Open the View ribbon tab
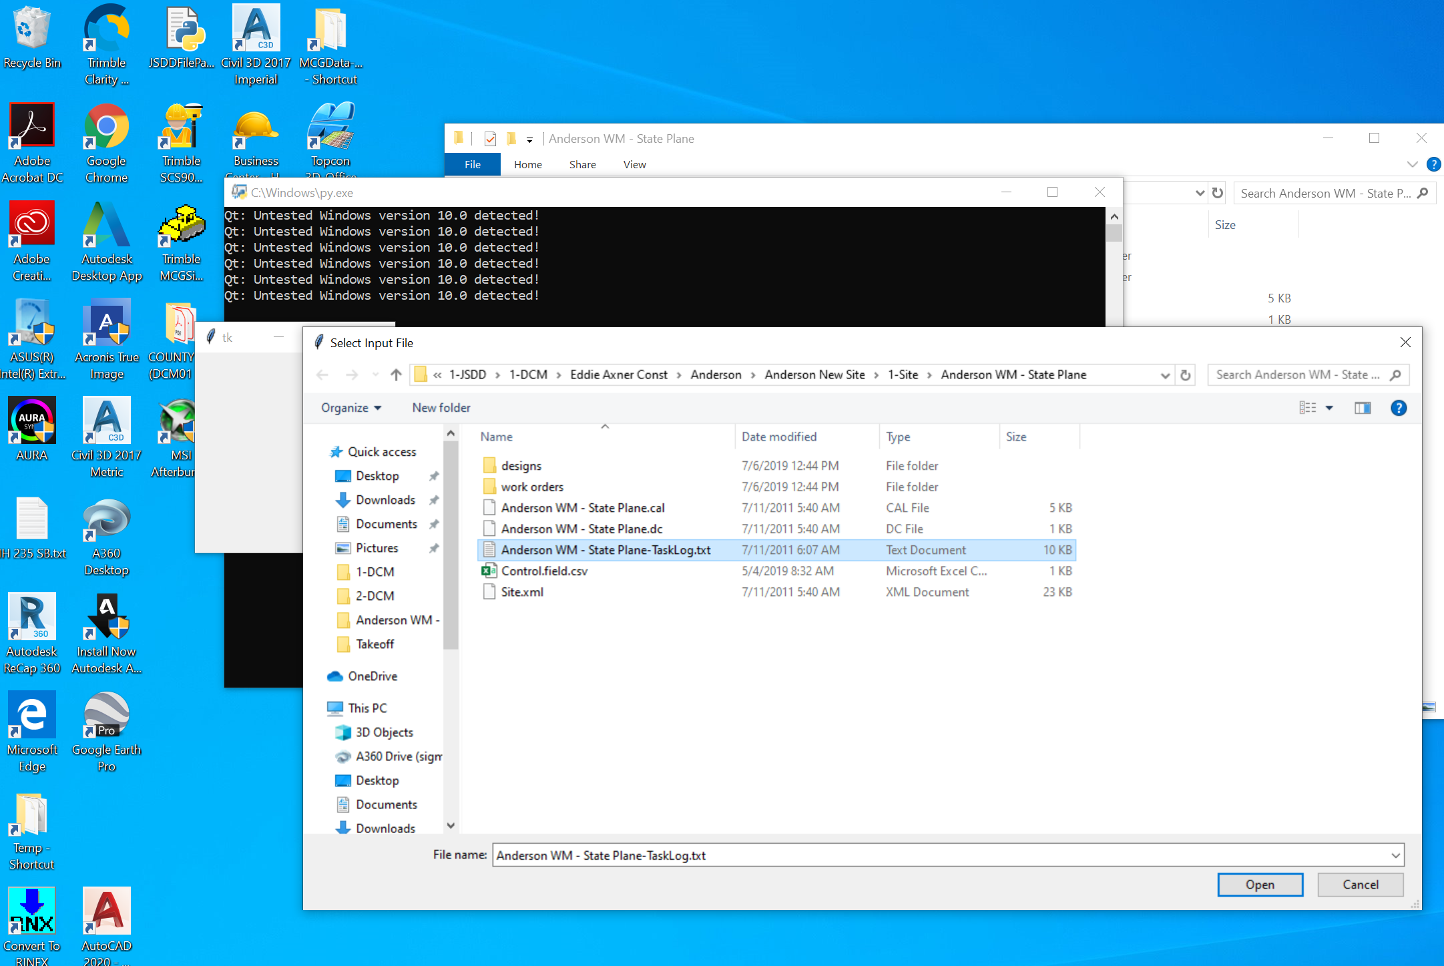Screen dimensions: 1444x966 pos(634,164)
